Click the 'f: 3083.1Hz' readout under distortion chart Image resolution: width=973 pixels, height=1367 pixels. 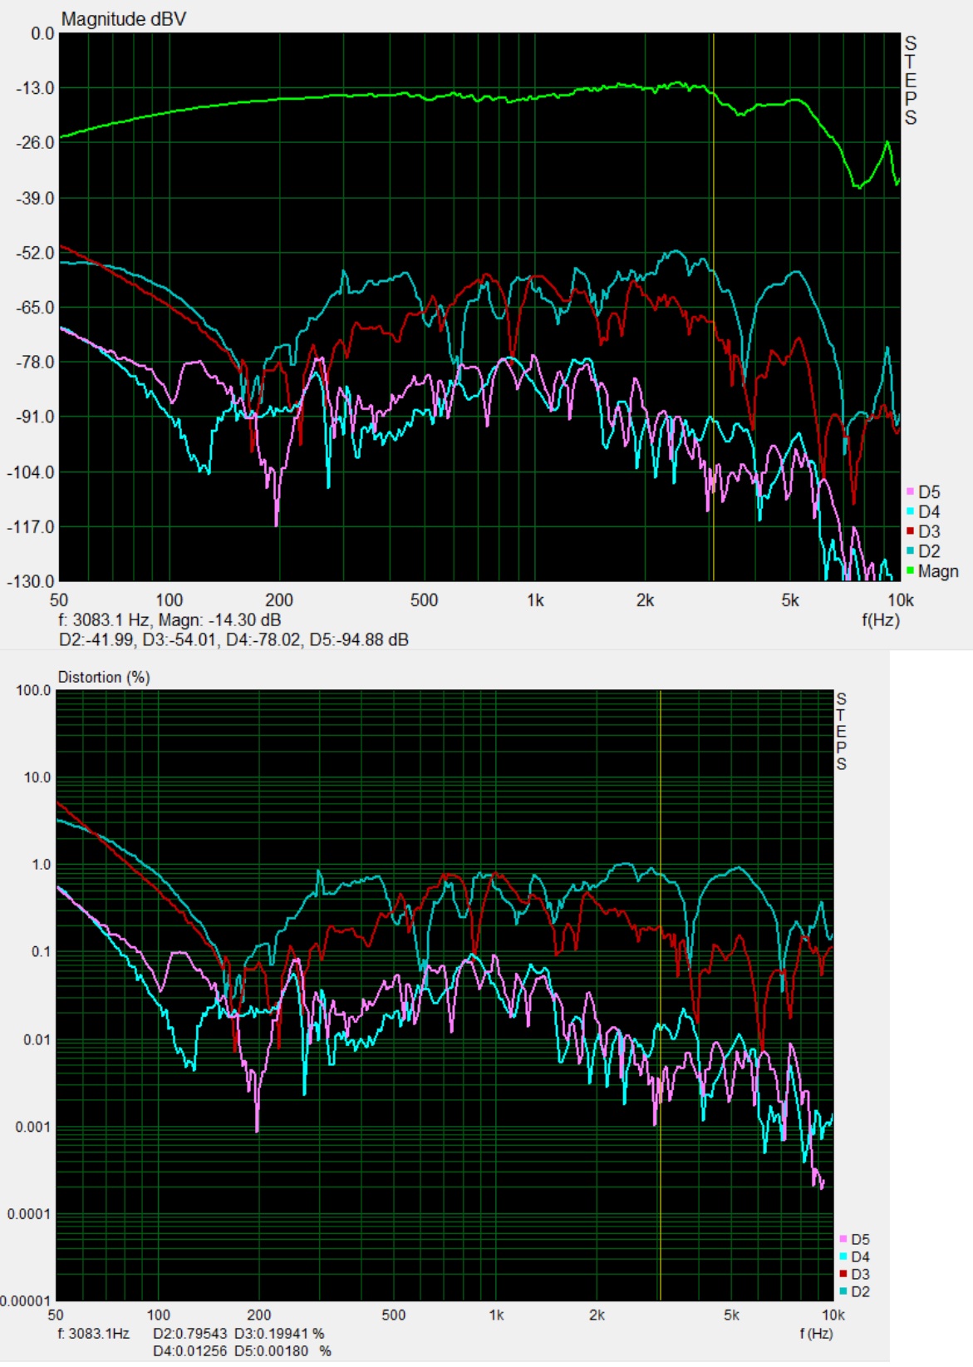(x=93, y=1334)
